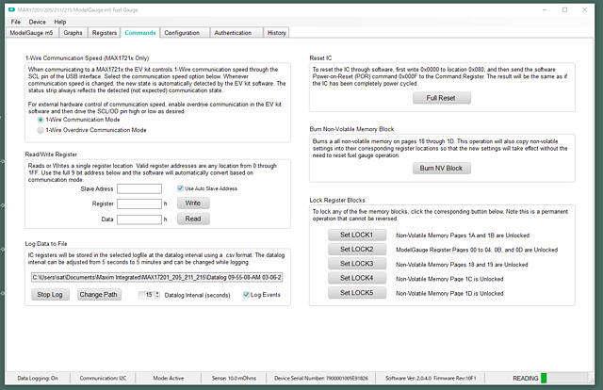Click the application icon in title bar
This screenshot has height=390, width=603.
11,9
